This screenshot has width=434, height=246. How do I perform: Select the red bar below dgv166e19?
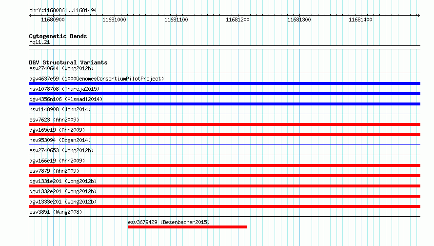(x=224, y=165)
